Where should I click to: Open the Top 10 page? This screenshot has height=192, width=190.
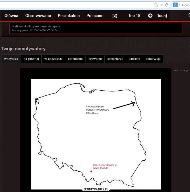[134, 16]
